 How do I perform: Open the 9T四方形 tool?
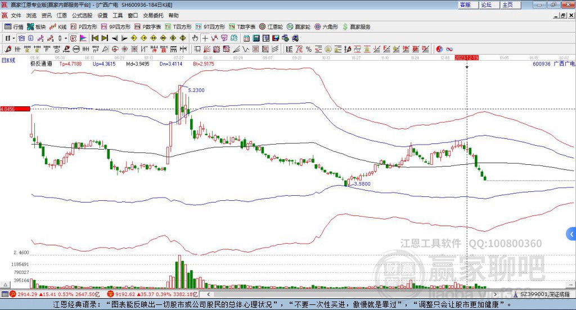210,27
